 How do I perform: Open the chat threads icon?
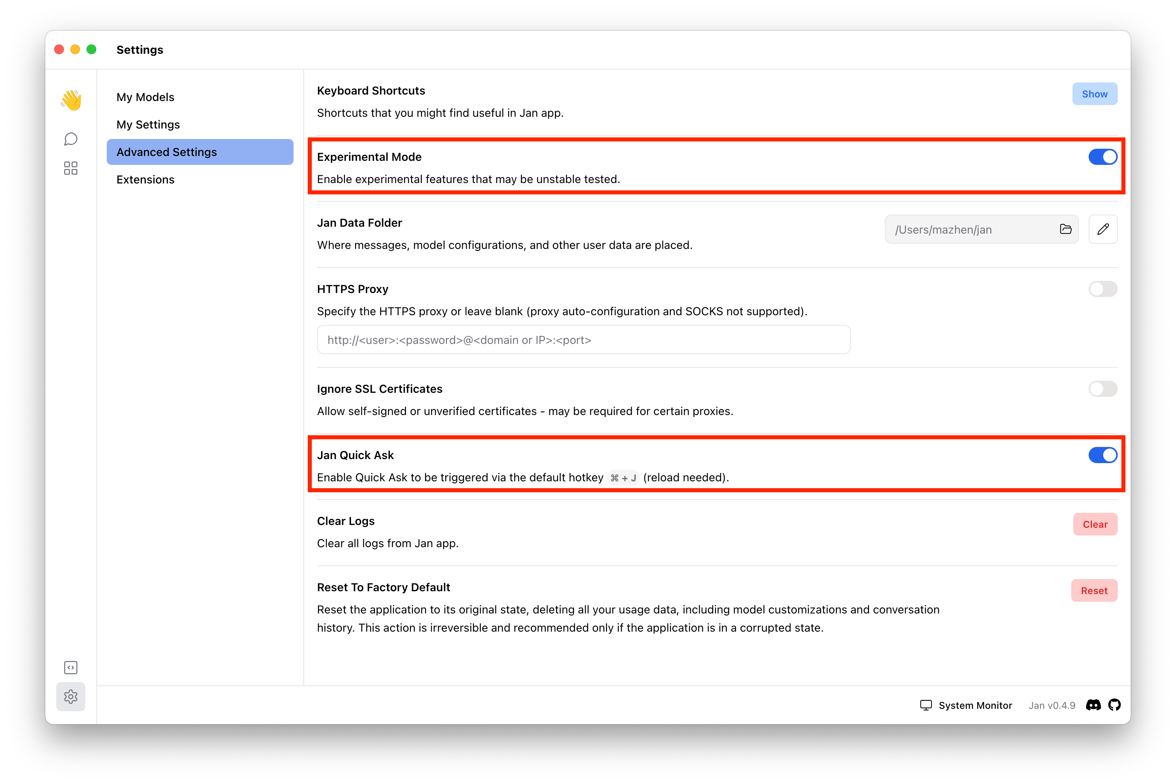click(x=71, y=139)
